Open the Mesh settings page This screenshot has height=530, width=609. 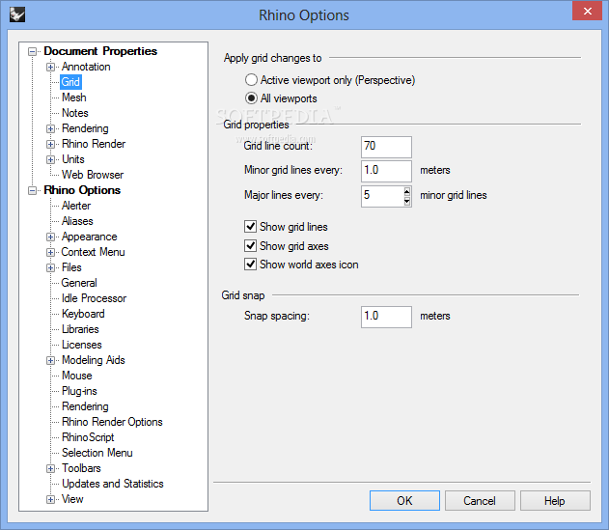coord(74,98)
